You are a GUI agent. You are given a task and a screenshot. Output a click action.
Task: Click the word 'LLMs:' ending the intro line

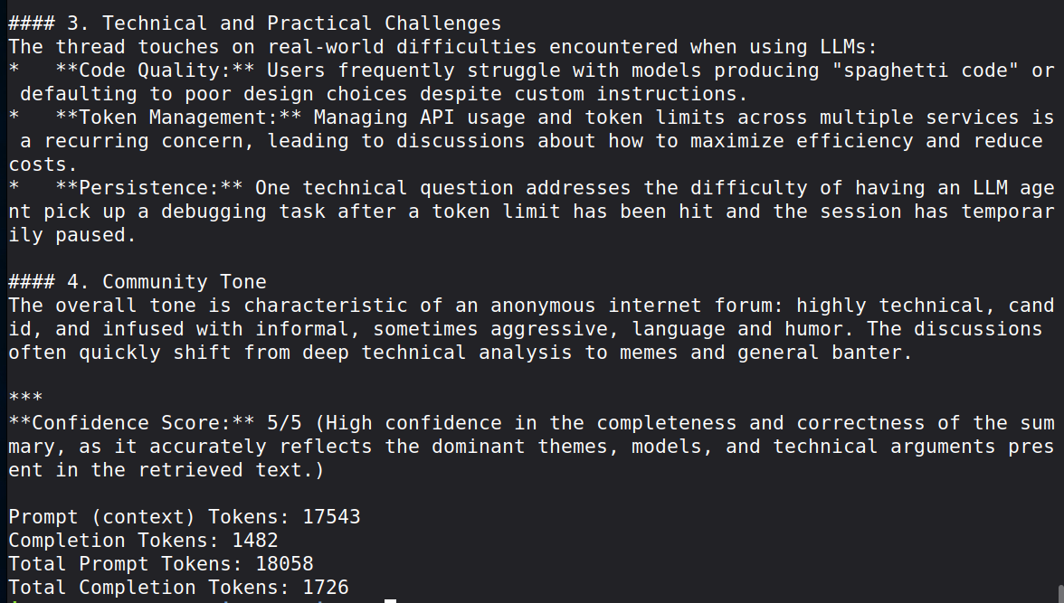point(849,47)
